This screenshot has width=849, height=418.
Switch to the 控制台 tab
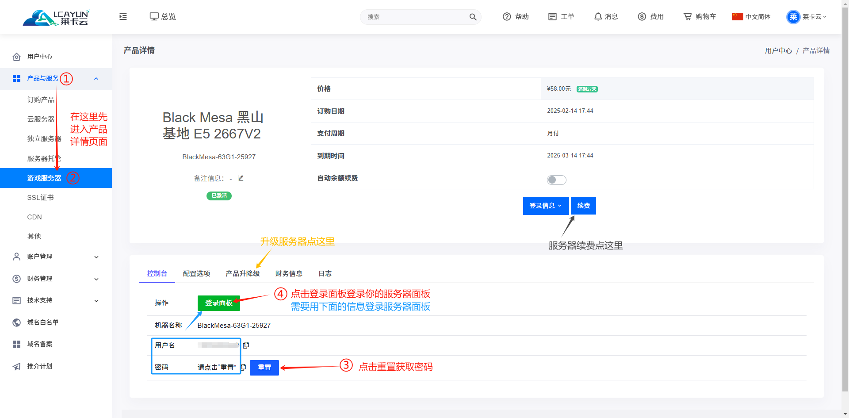tap(157, 273)
